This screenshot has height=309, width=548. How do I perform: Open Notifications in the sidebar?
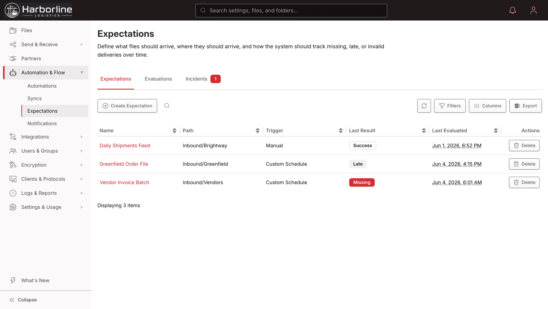click(x=42, y=123)
